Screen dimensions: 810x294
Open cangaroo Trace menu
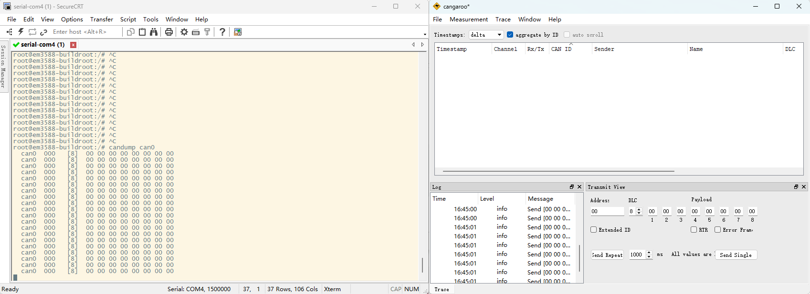click(503, 20)
